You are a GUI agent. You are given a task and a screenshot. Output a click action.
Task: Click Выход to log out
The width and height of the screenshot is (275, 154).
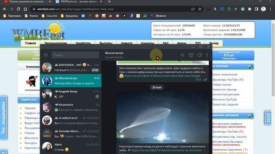(x=214, y=43)
